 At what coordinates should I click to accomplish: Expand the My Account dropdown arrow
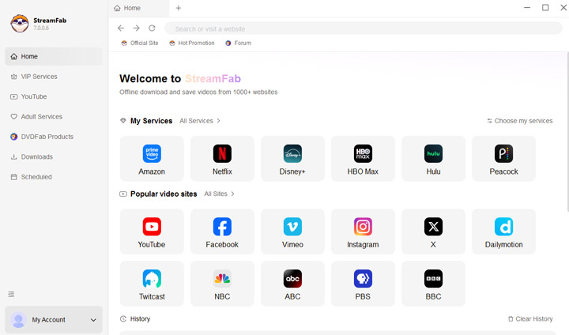tap(93, 320)
